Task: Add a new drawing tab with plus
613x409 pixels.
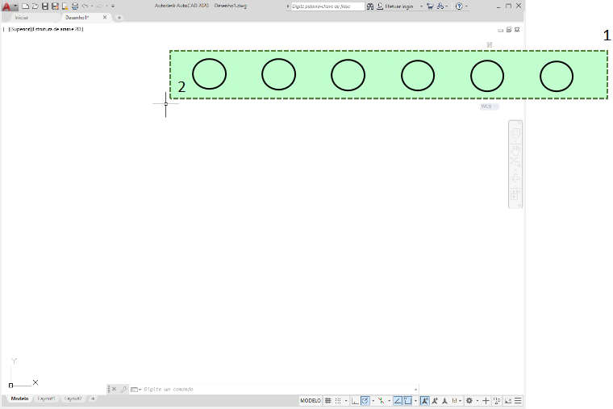Action: (x=119, y=18)
